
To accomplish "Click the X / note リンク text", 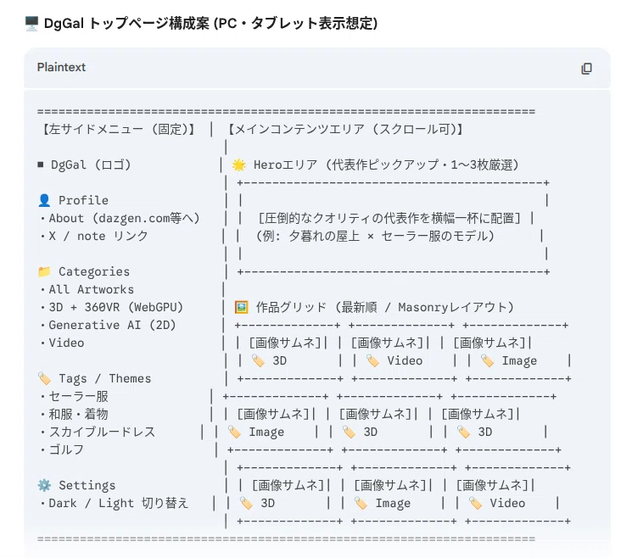I will pyautogui.click(x=98, y=236).
